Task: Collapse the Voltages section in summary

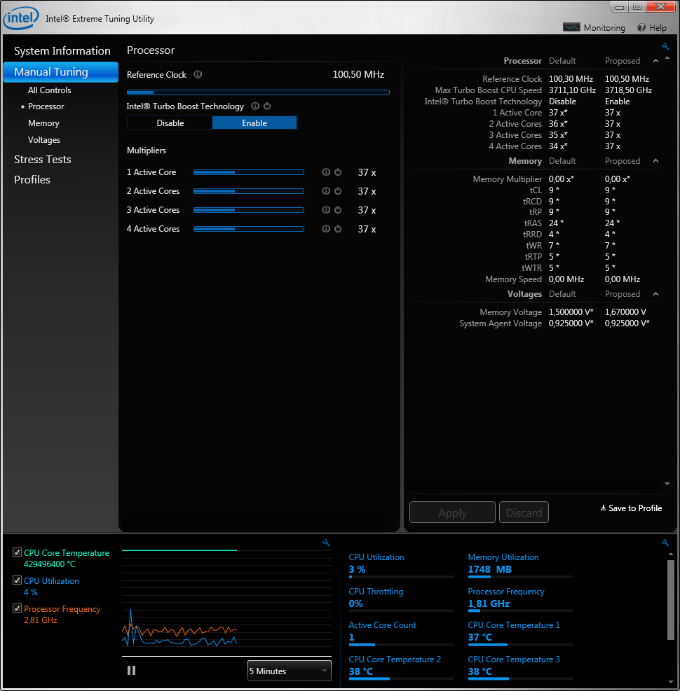Action: (656, 294)
